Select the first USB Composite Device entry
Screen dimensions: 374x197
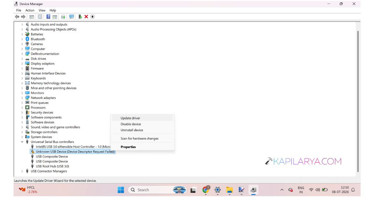[x=52, y=157]
